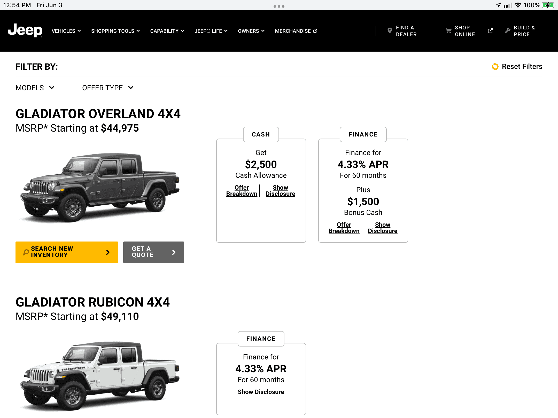The width and height of the screenshot is (558, 418).
Task: Click the Shop Online cart icon
Action: tap(449, 31)
